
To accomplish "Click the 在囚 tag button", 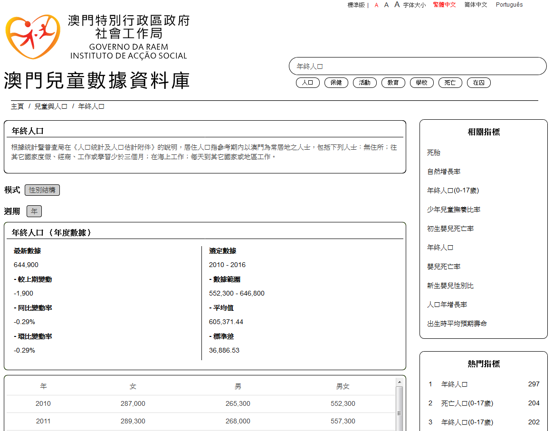I will point(478,83).
